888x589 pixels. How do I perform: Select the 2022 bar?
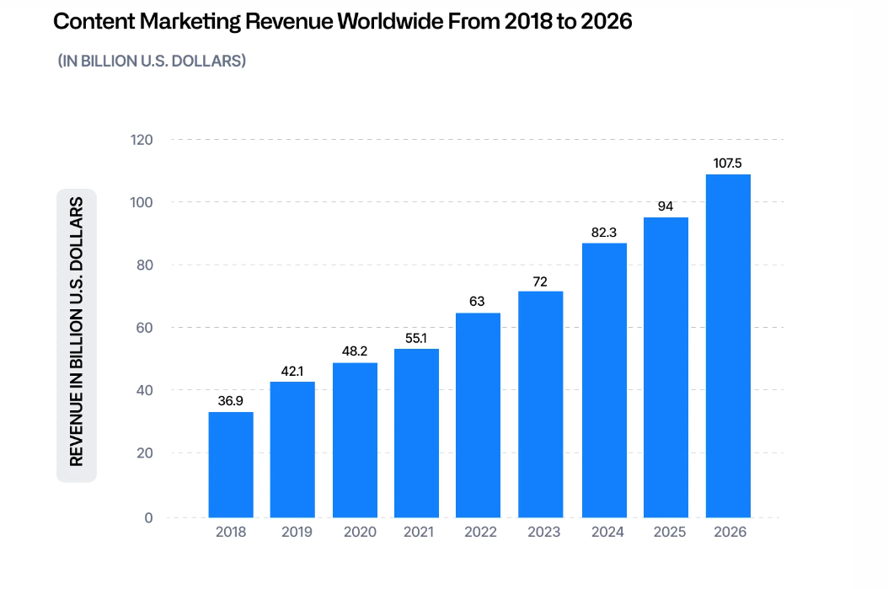tap(478, 415)
